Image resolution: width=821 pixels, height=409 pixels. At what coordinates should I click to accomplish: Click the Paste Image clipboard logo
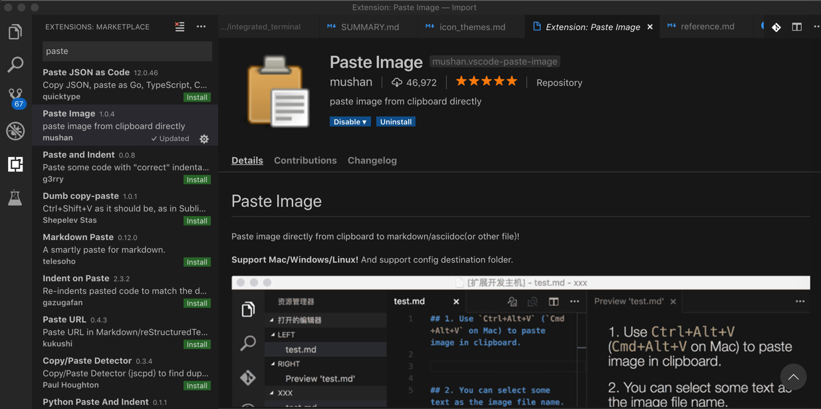click(278, 92)
